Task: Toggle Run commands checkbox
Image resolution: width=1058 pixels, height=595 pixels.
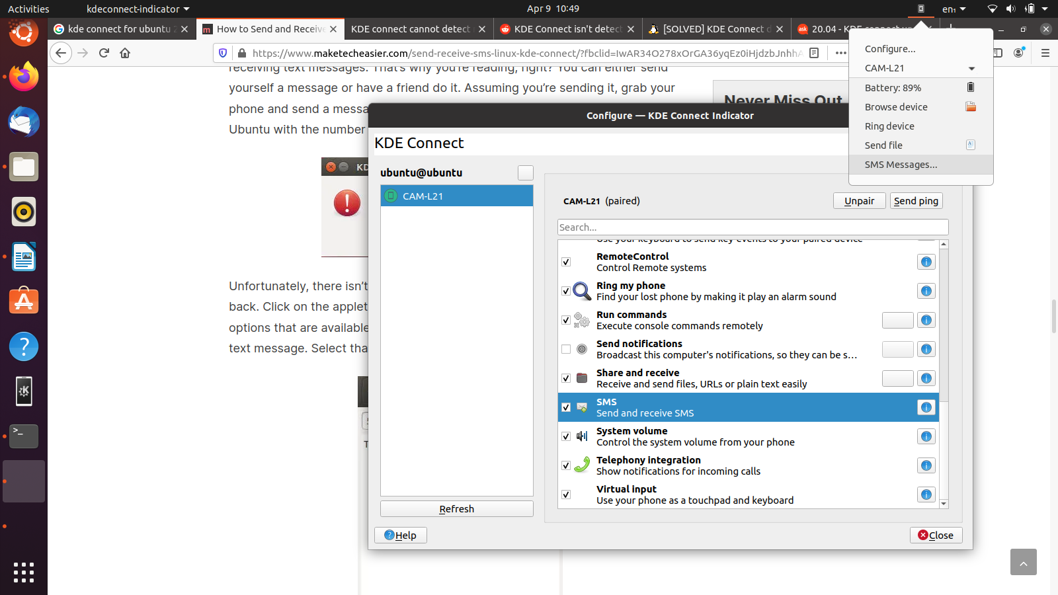Action: 566,320
